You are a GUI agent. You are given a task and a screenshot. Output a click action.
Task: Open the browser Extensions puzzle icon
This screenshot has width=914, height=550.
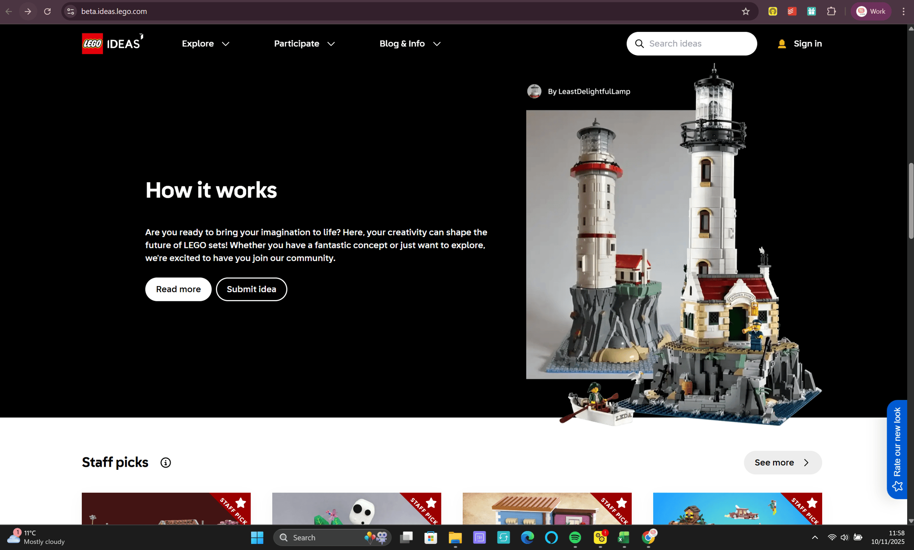click(x=831, y=11)
